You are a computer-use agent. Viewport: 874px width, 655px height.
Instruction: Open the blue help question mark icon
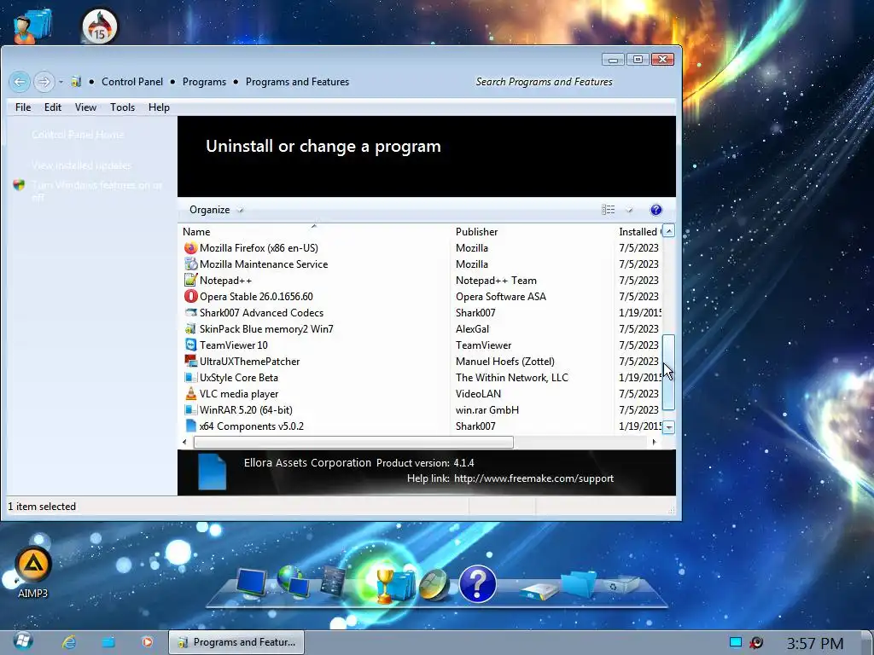coord(656,210)
